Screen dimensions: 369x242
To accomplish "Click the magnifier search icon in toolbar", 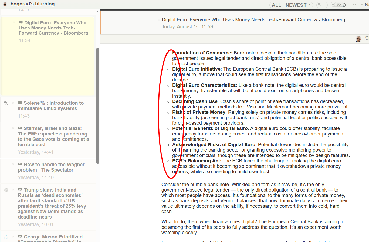I will click(x=320, y=5).
